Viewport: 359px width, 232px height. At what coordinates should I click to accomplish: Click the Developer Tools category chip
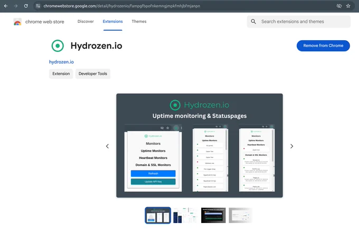(x=93, y=73)
